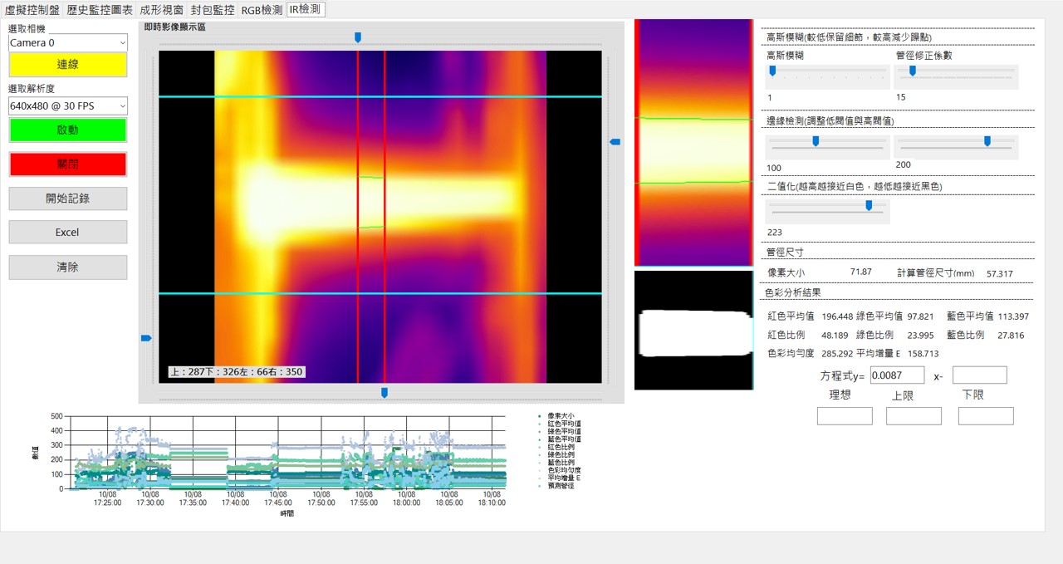Select the RGB檢測 tab
This screenshot has height=564, width=1063.
tap(262, 10)
